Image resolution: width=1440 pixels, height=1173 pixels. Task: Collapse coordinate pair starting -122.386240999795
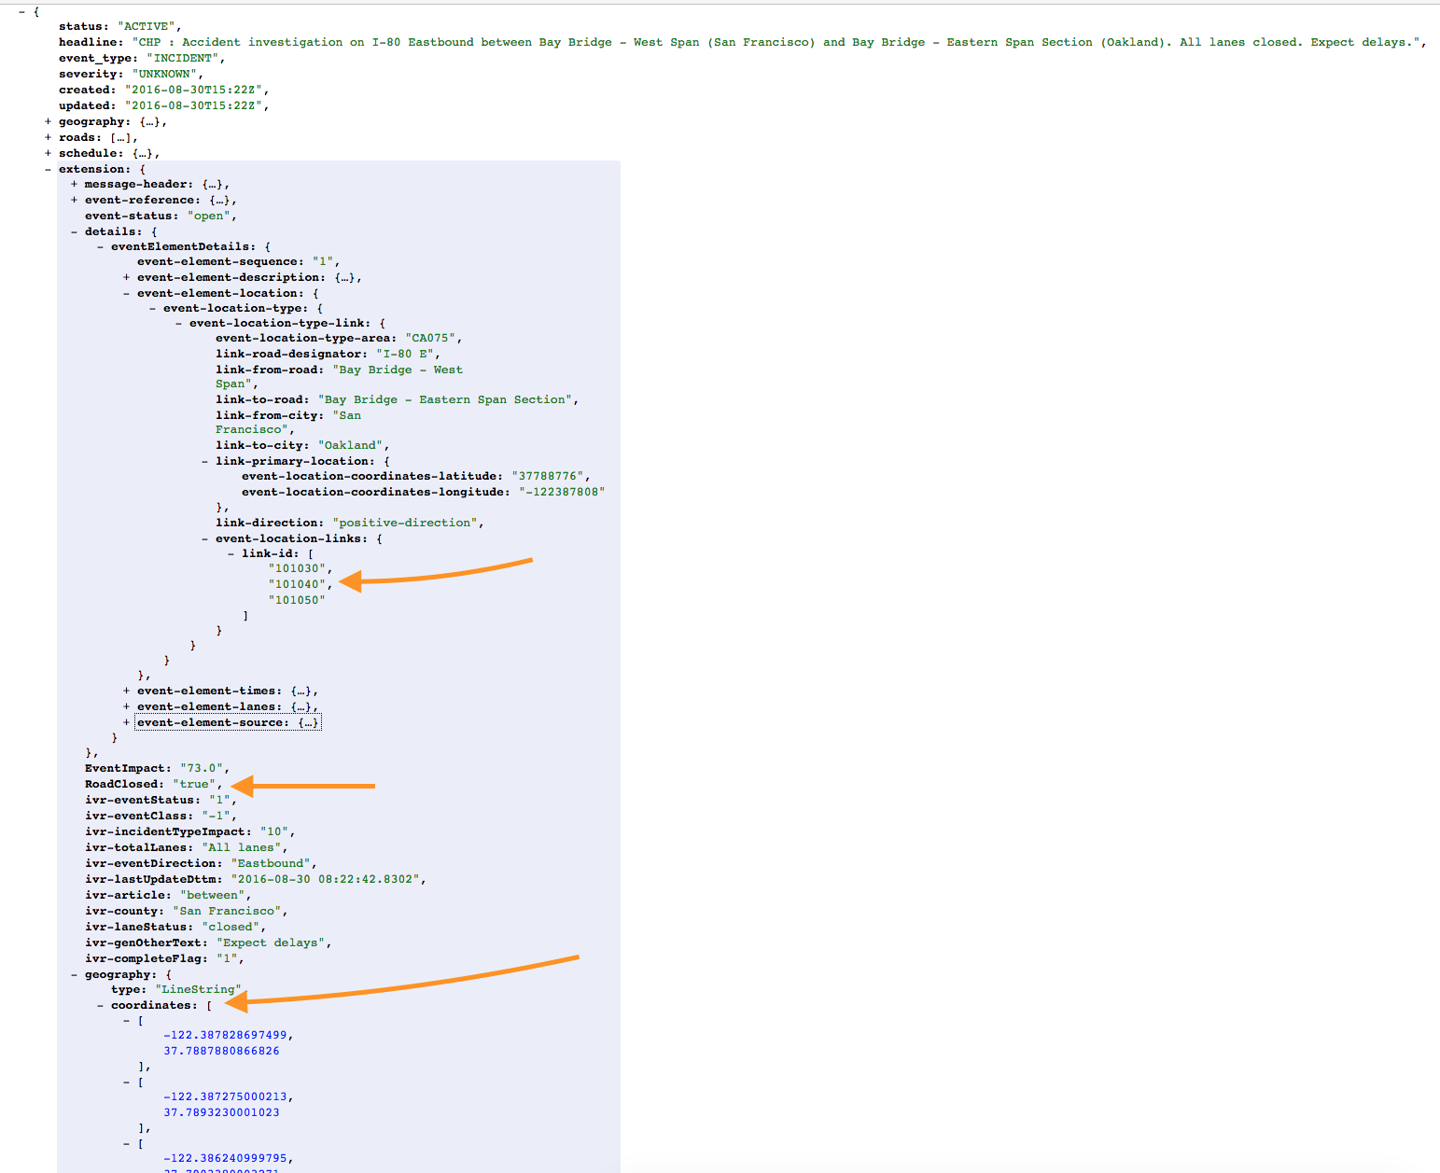coord(126,1144)
